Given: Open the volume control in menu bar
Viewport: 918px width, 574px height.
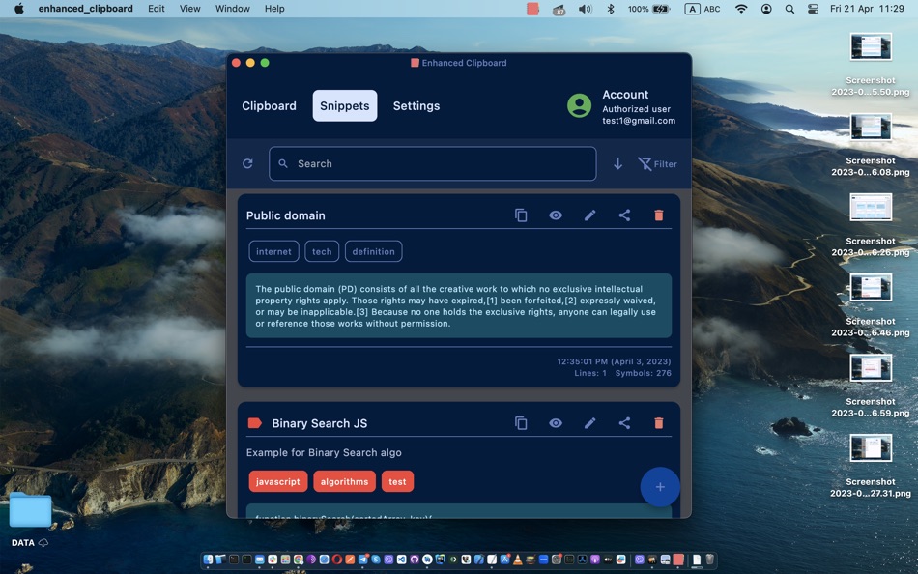Looking at the screenshot, I should [585, 9].
